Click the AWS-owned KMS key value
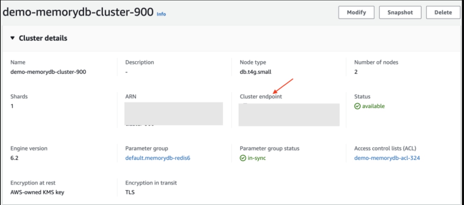 37,192
